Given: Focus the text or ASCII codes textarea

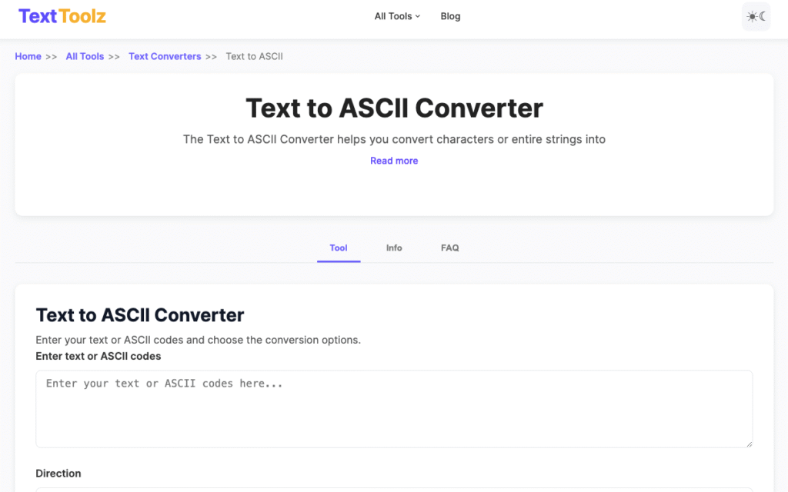Looking at the screenshot, I should coord(394,407).
